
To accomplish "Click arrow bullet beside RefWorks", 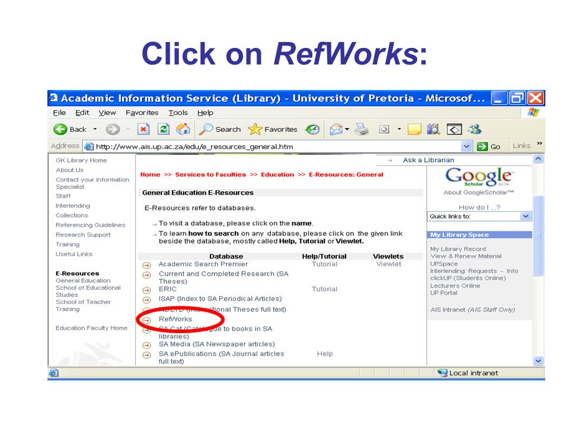I will tap(146, 320).
